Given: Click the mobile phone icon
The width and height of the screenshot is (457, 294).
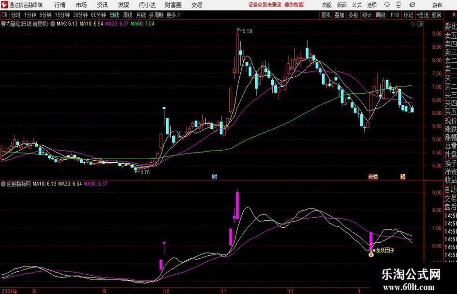Looking at the screenshot, I should click(398, 5).
